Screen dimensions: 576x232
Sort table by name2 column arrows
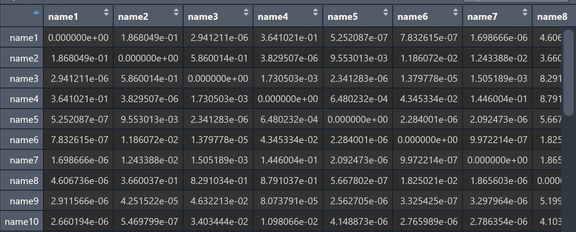(x=176, y=12)
